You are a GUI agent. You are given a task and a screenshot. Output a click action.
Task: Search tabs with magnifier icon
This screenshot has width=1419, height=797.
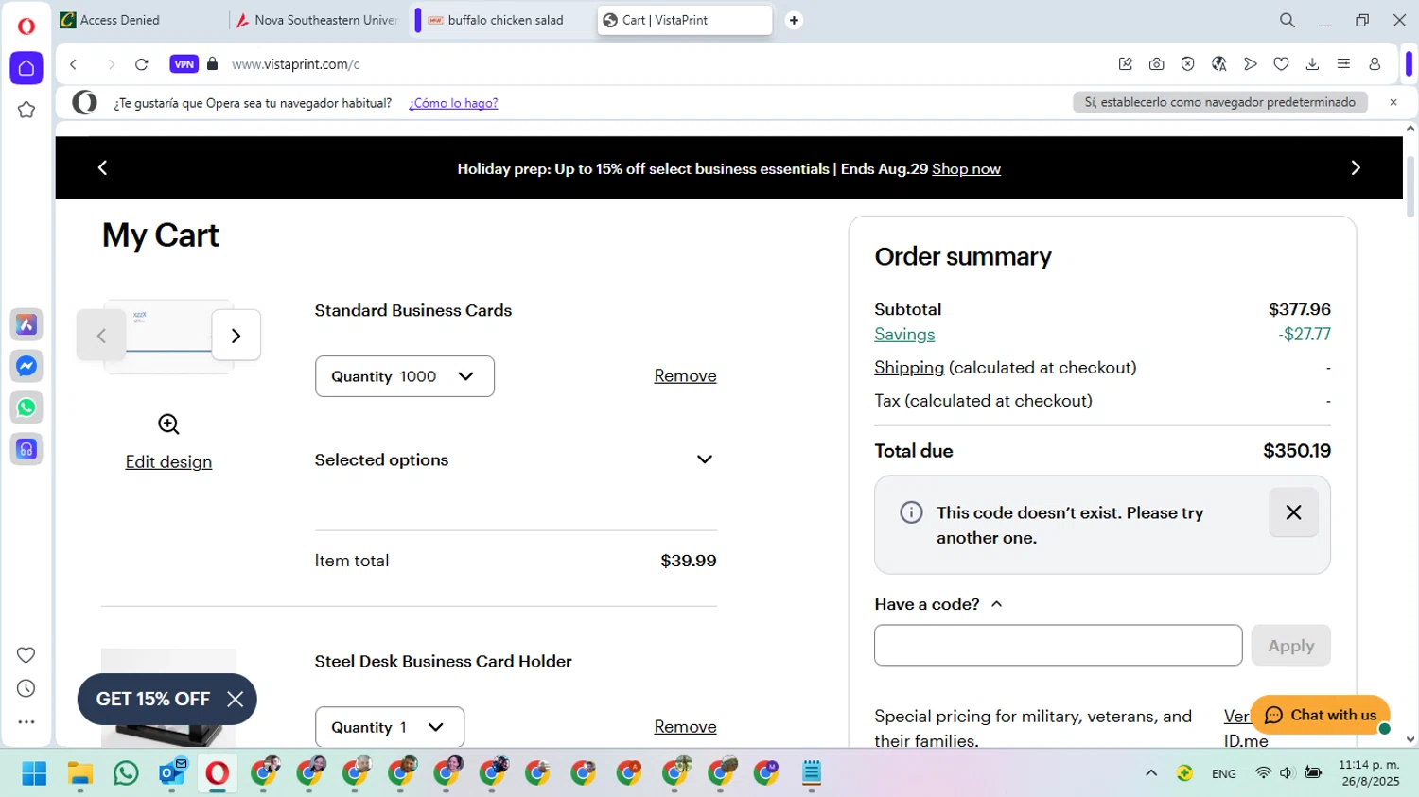[1288, 20]
